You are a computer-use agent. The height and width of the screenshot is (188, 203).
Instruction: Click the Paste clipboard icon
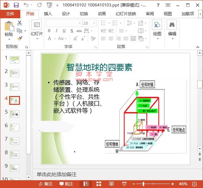pyautogui.click(x=9, y=26)
